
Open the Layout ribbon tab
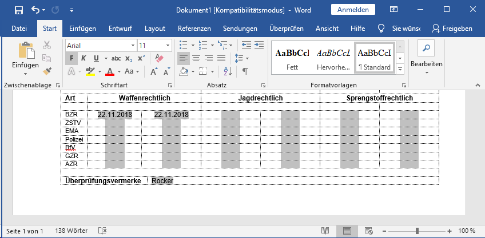tap(155, 29)
